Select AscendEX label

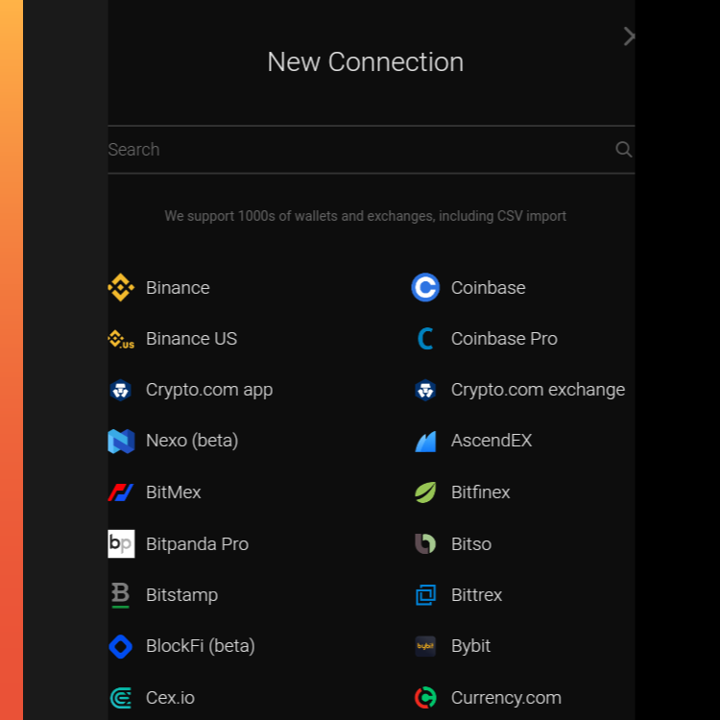[492, 441]
